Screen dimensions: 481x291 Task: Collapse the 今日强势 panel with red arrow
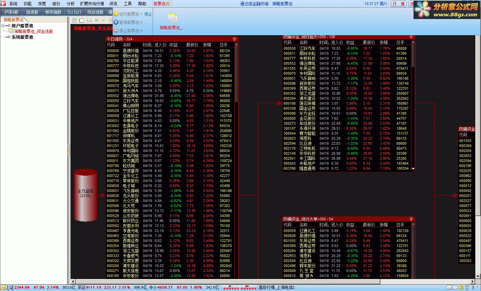[234, 39]
